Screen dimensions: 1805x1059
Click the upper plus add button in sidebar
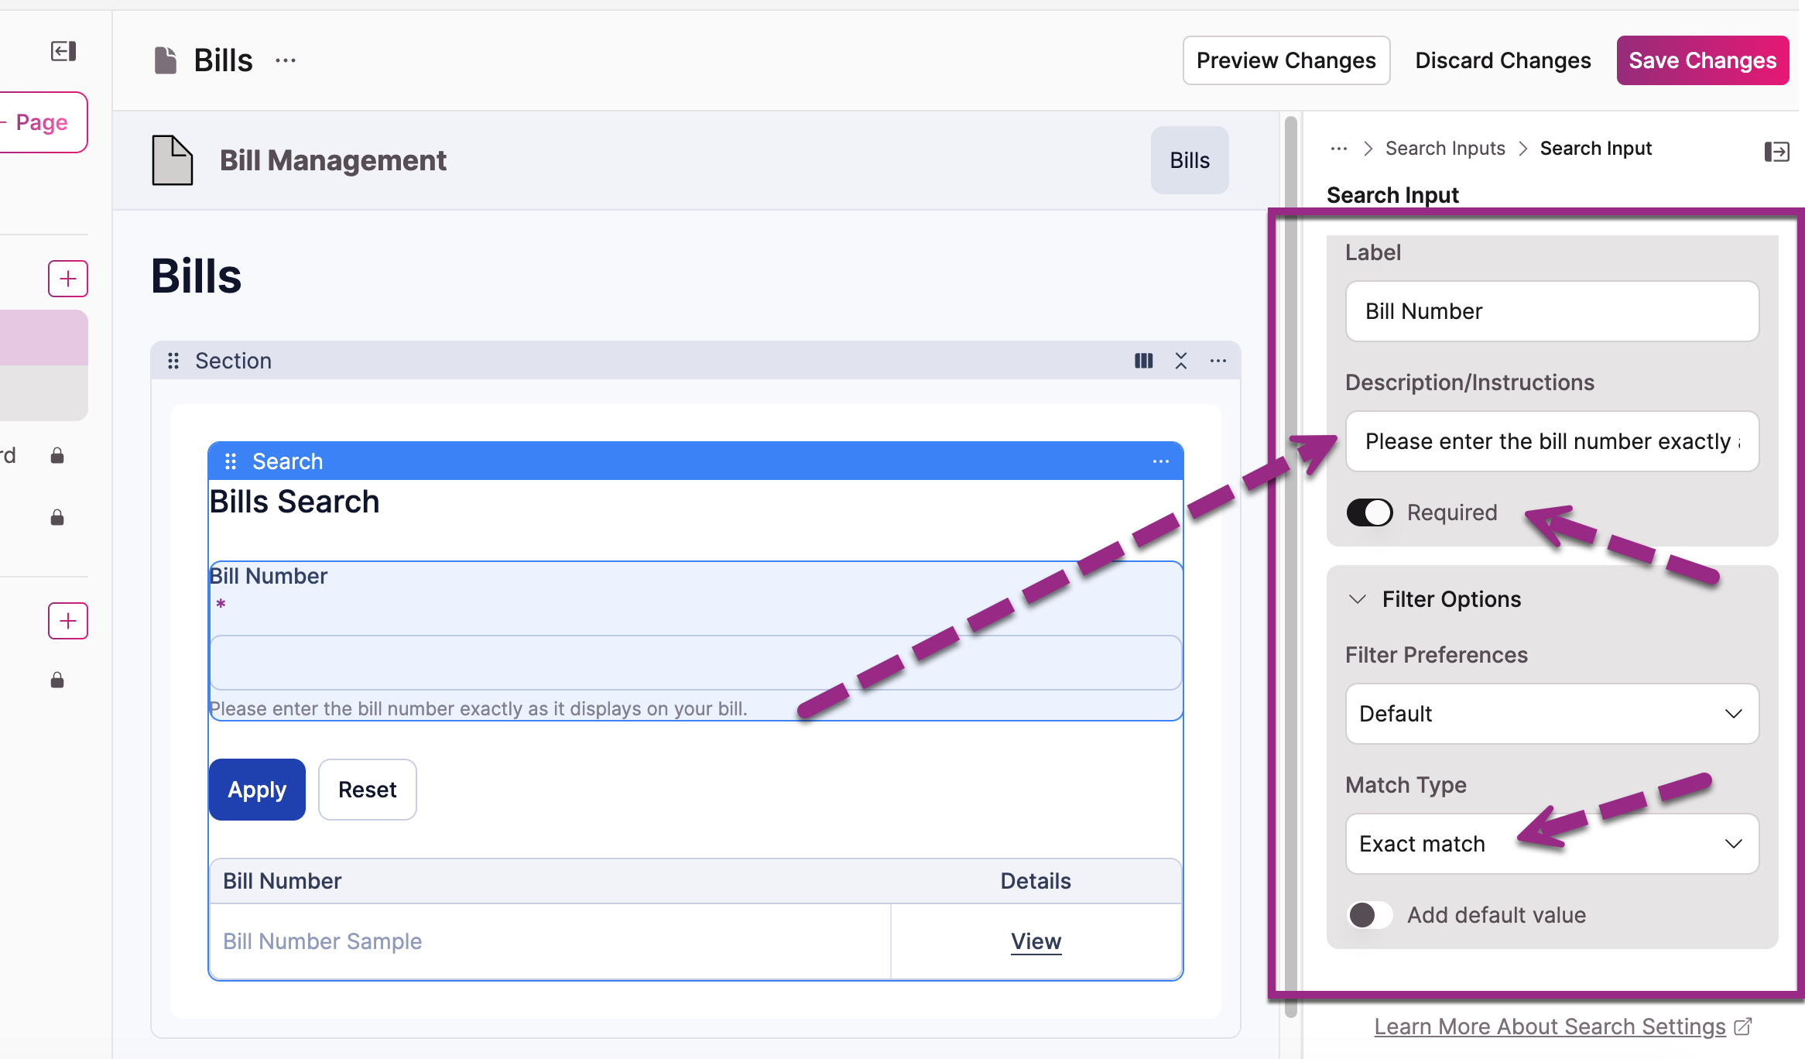[x=68, y=279]
